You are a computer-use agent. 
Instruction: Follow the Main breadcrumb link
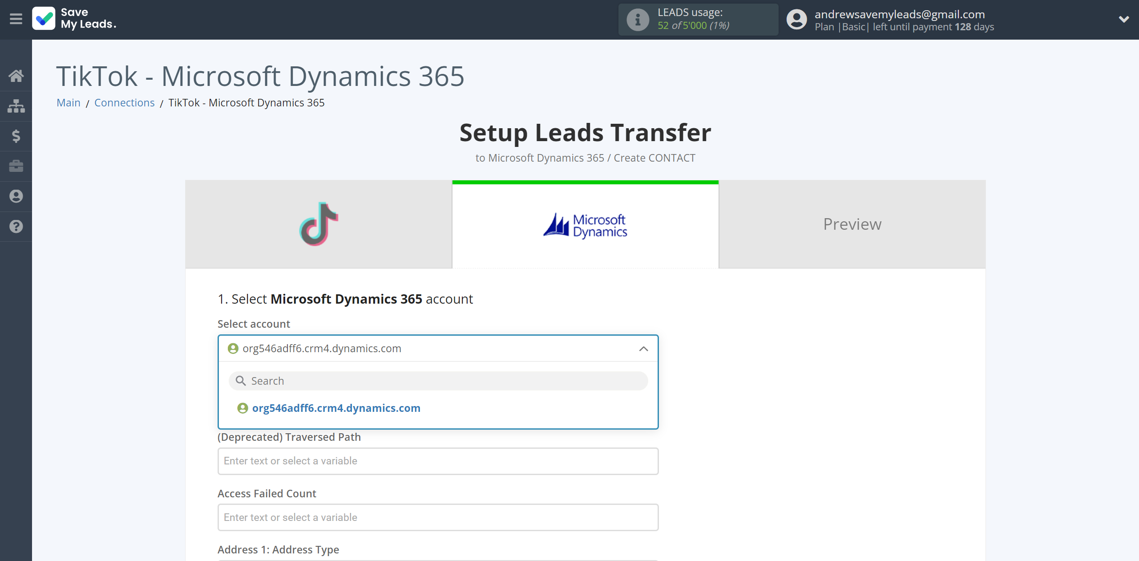(69, 102)
